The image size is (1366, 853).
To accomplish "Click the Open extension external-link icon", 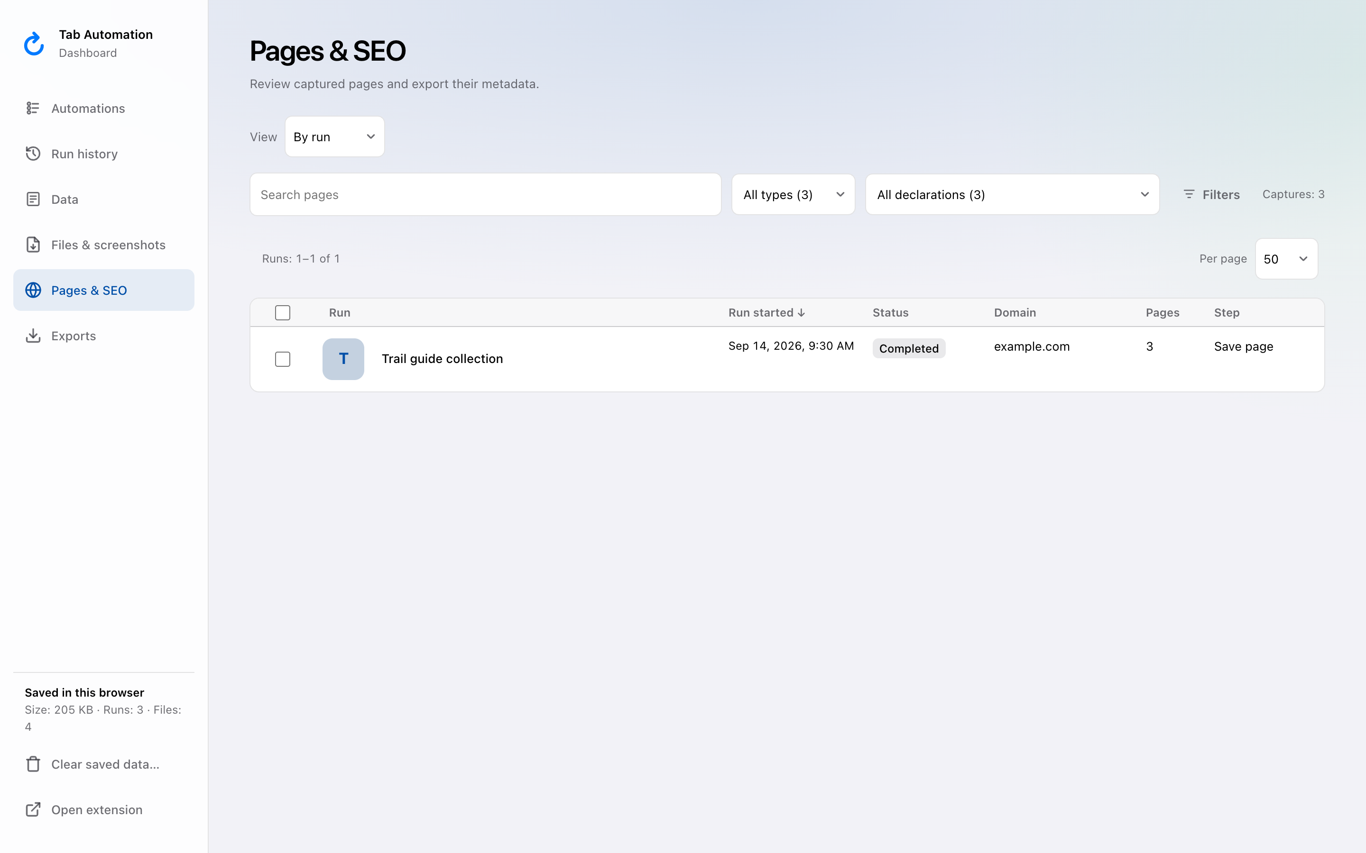I will [x=33, y=809].
